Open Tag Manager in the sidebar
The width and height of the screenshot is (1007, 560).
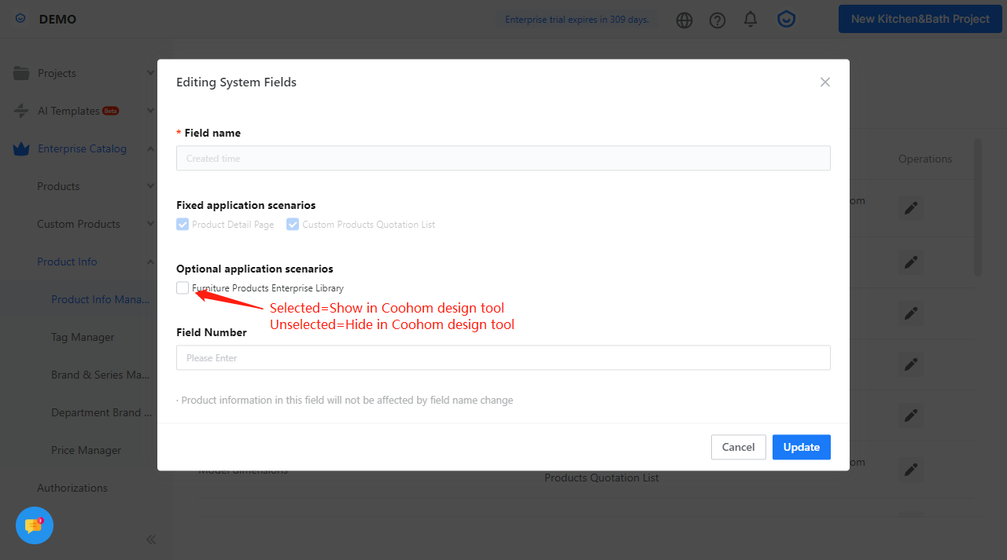coord(83,337)
